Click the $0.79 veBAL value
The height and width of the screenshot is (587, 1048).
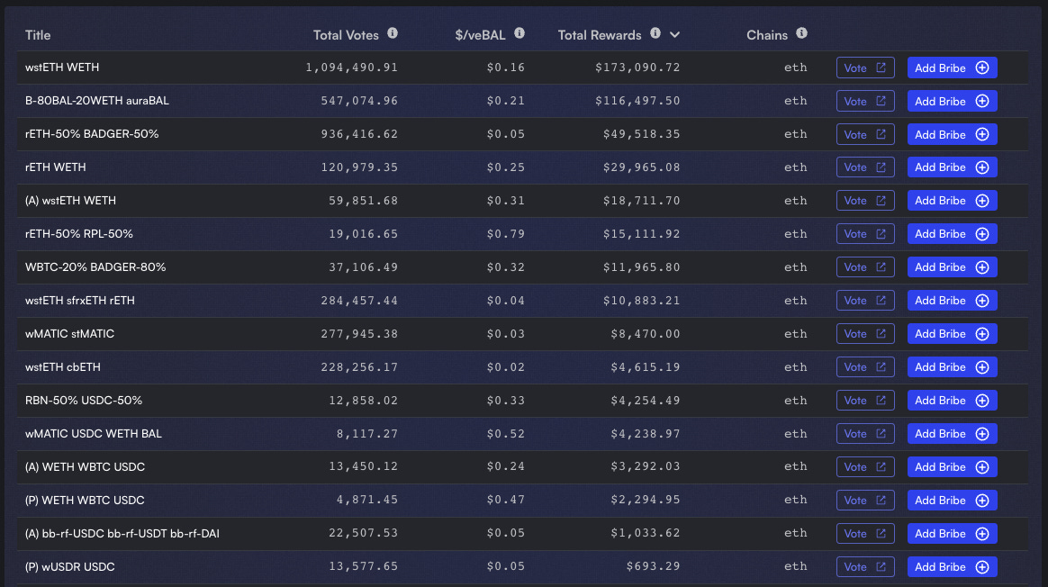point(505,234)
